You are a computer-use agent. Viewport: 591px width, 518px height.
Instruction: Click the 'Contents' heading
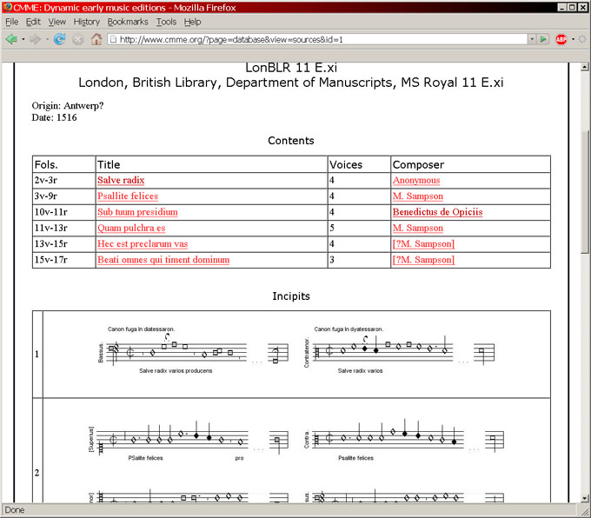point(290,141)
